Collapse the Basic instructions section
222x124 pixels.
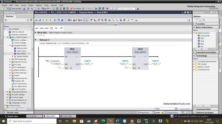coord(194,27)
